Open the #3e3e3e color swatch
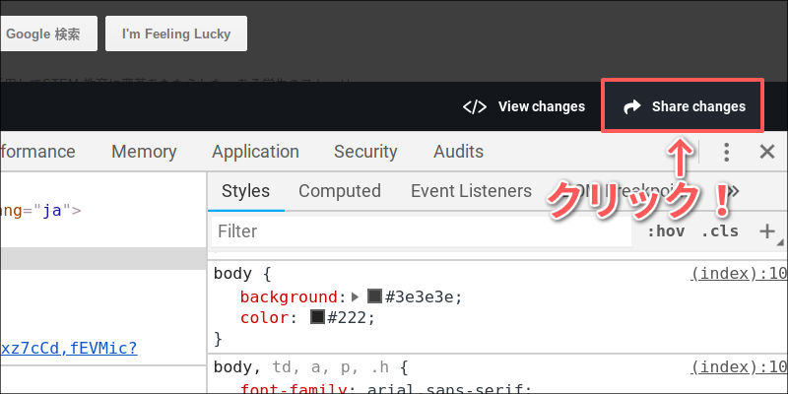This screenshot has width=788, height=394. pos(374,296)
